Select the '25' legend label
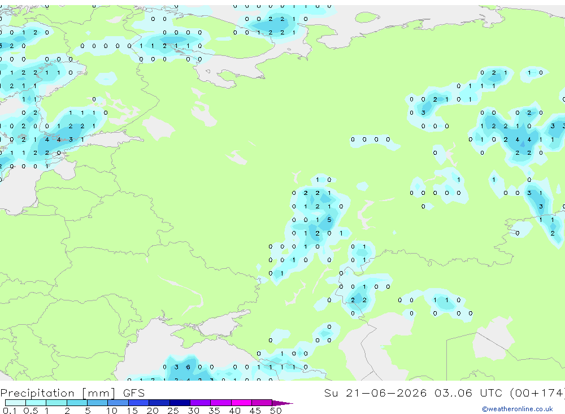The image size is (565, 414). (173, 411)
